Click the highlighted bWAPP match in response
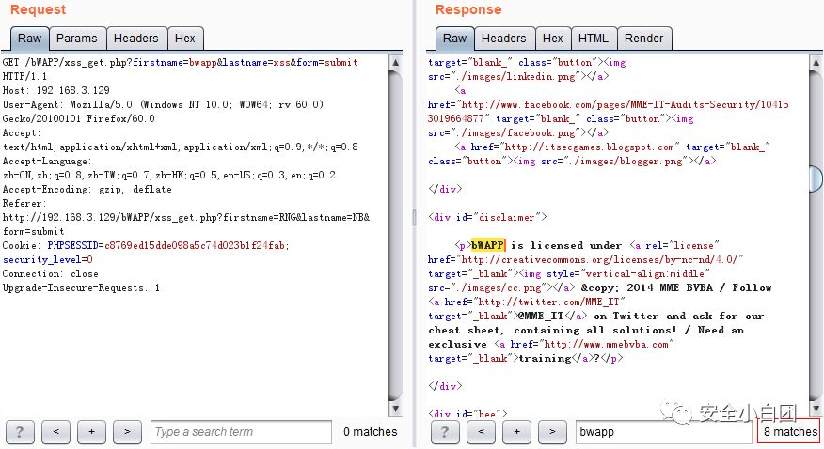Image resolution: width=824 pixels, height=449 pixels. 487,245
